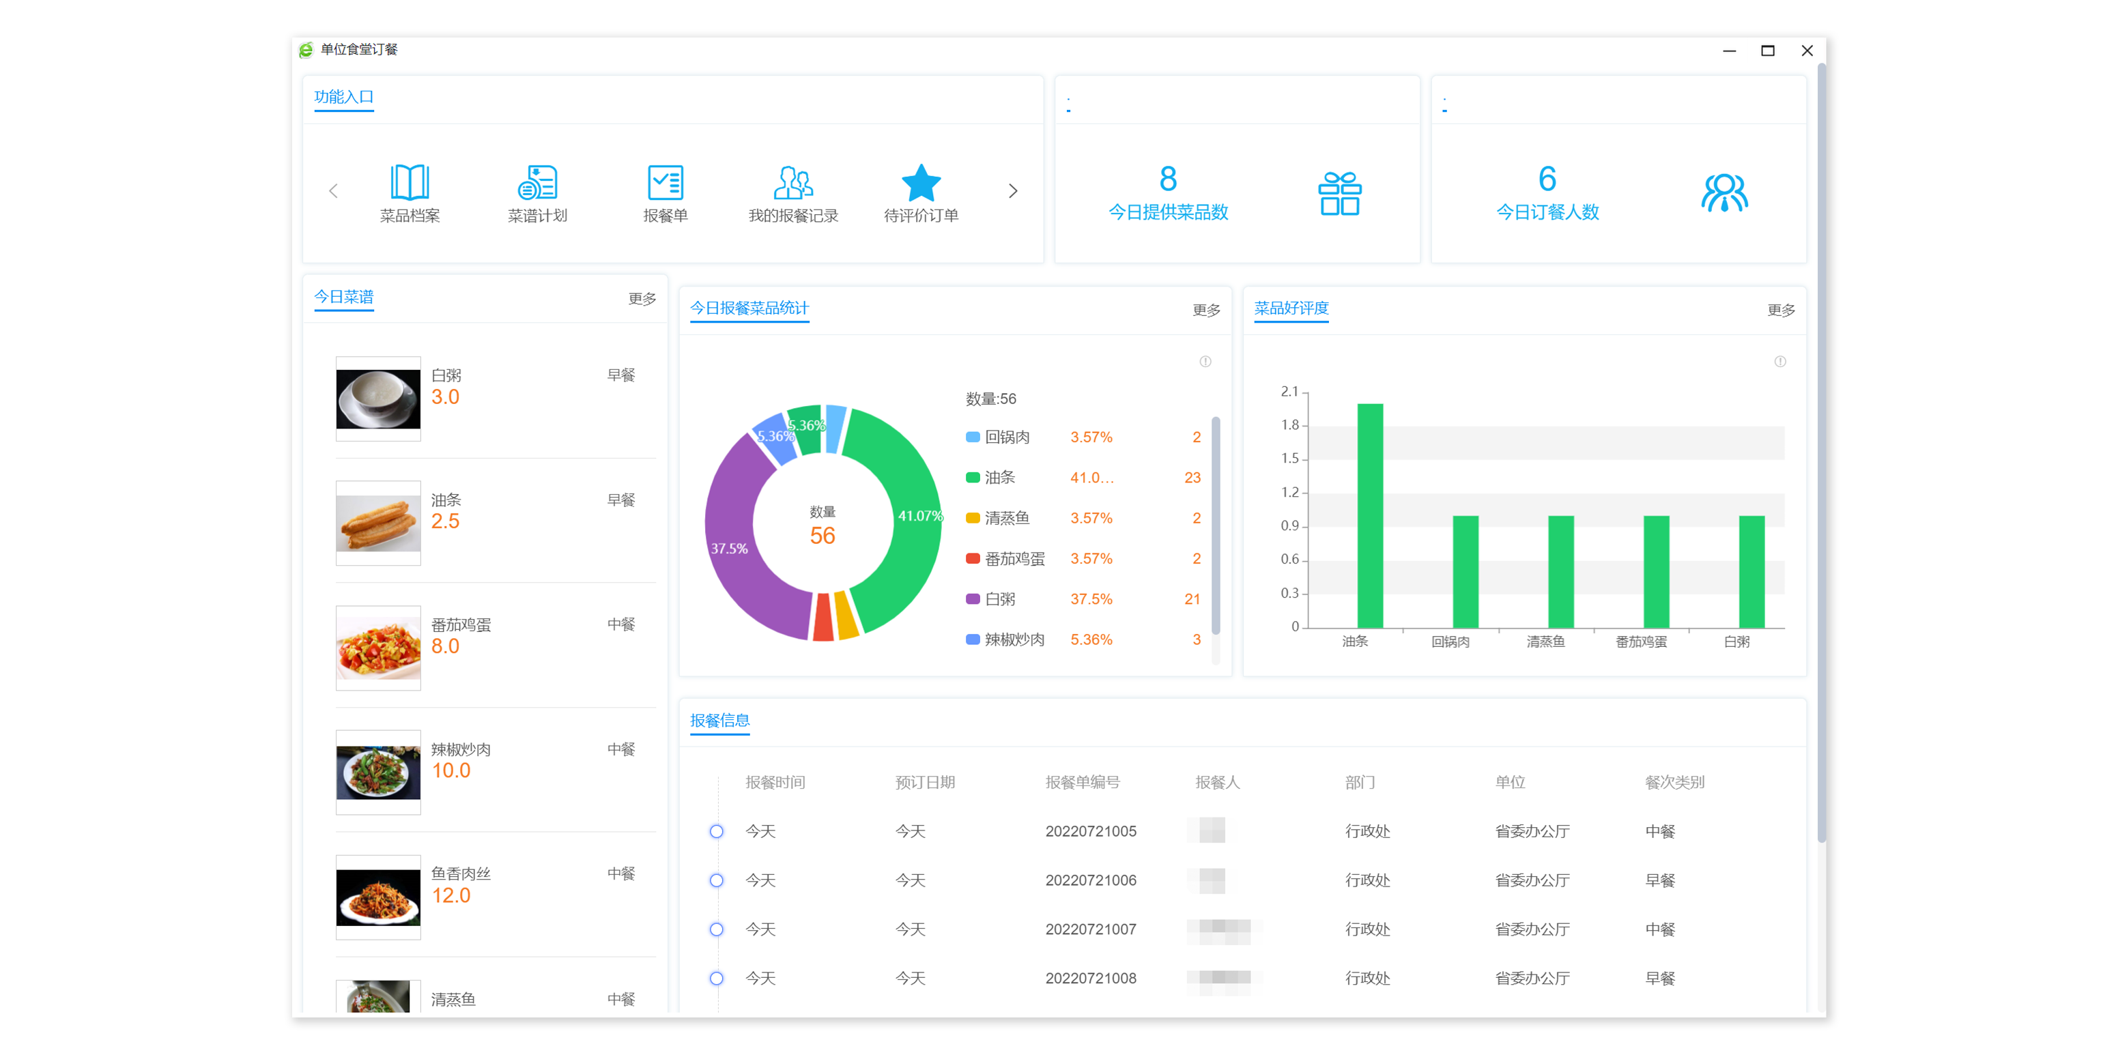
Task: Toggle the green 油条 legend swatch
Action: coord(973,478)
